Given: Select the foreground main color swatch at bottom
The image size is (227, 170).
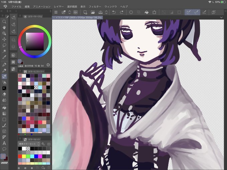Looking at the screenshot, I should (3, 156).
